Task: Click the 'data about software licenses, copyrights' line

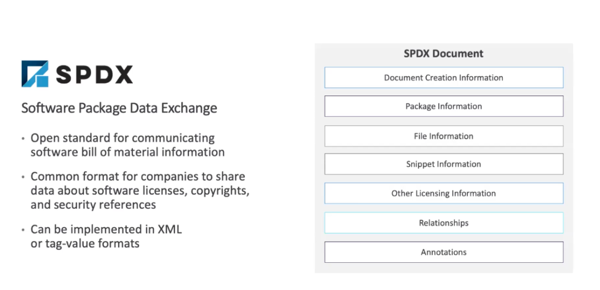Action: pos(140,191)
